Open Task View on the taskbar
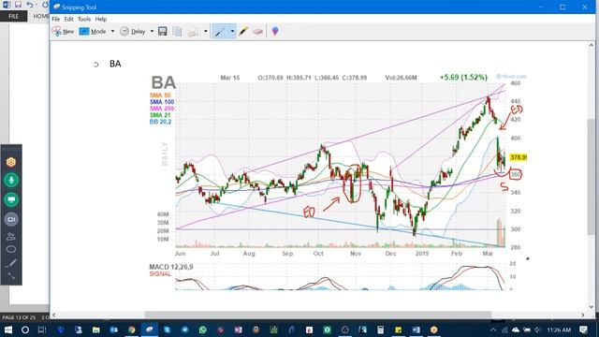The height and width of the screenshot is (337, 599). point(42,330)
